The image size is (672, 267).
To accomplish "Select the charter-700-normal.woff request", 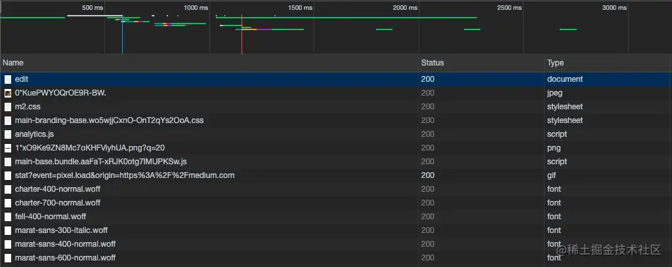I will pos(336,203).
